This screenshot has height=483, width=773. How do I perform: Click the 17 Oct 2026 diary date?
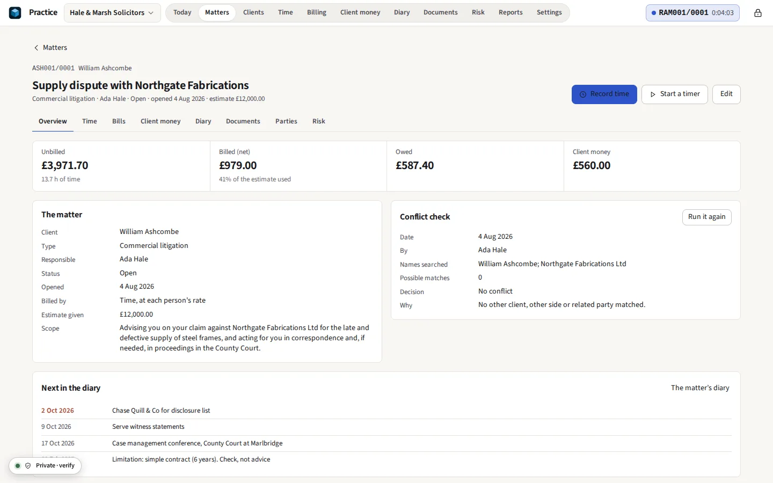[x=58, y=443]
